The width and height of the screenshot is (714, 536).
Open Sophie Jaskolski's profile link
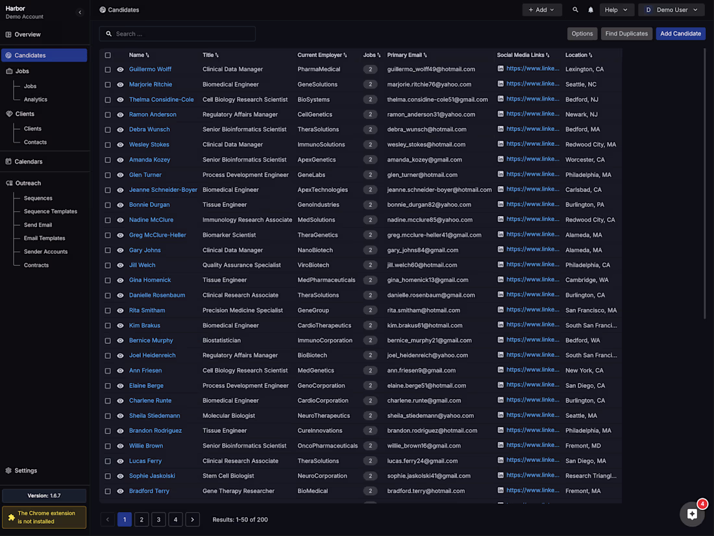pos(152,476)
